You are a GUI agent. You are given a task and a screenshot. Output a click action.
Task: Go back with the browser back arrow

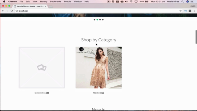click(x=3, y=11)
